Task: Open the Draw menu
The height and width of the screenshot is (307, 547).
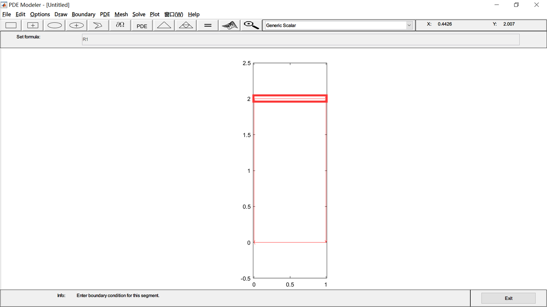Action: (x=61, y=14)
